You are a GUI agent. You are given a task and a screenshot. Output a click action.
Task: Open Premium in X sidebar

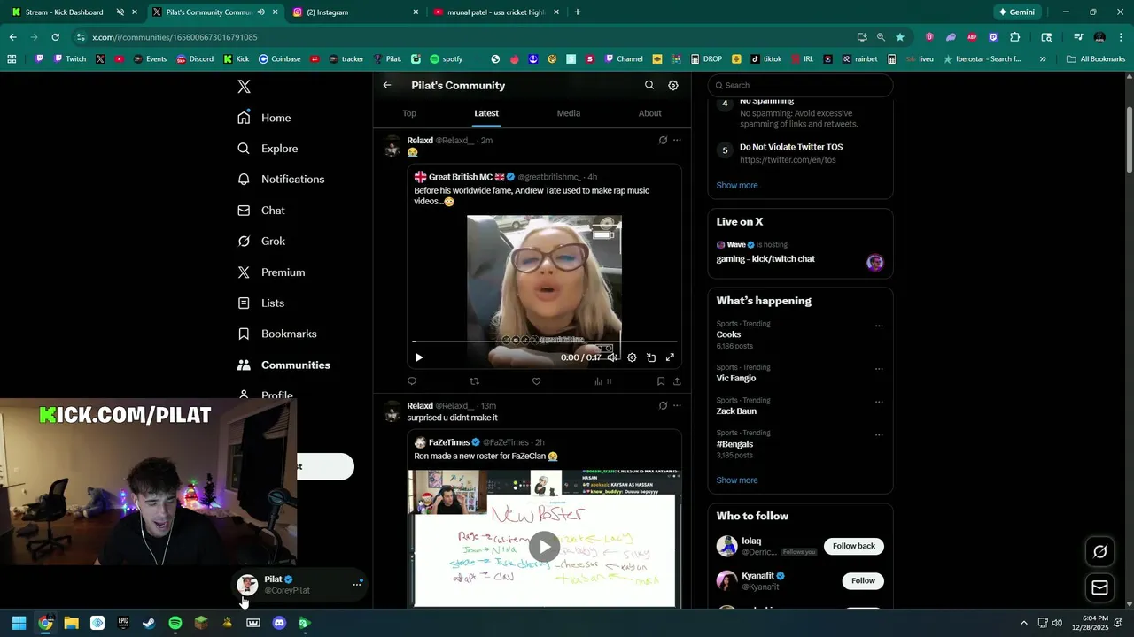pyautogui.click(x=271, y=272)
